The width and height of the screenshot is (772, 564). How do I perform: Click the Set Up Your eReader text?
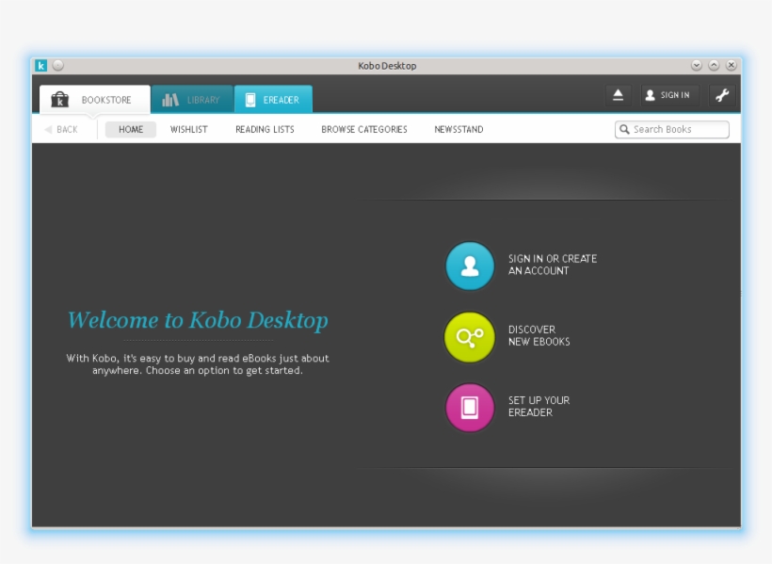(x=539, y=407)
